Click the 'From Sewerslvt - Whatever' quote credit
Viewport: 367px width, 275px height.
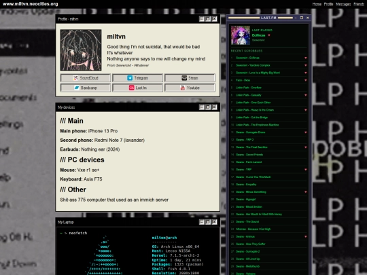tap(128, 65)
